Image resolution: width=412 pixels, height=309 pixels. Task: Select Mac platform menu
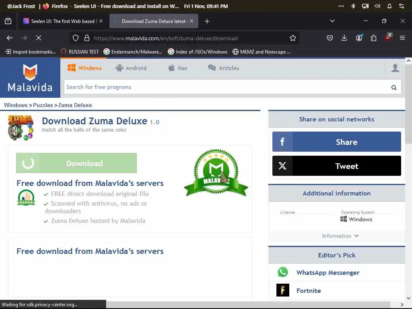(x=178, y=68)
